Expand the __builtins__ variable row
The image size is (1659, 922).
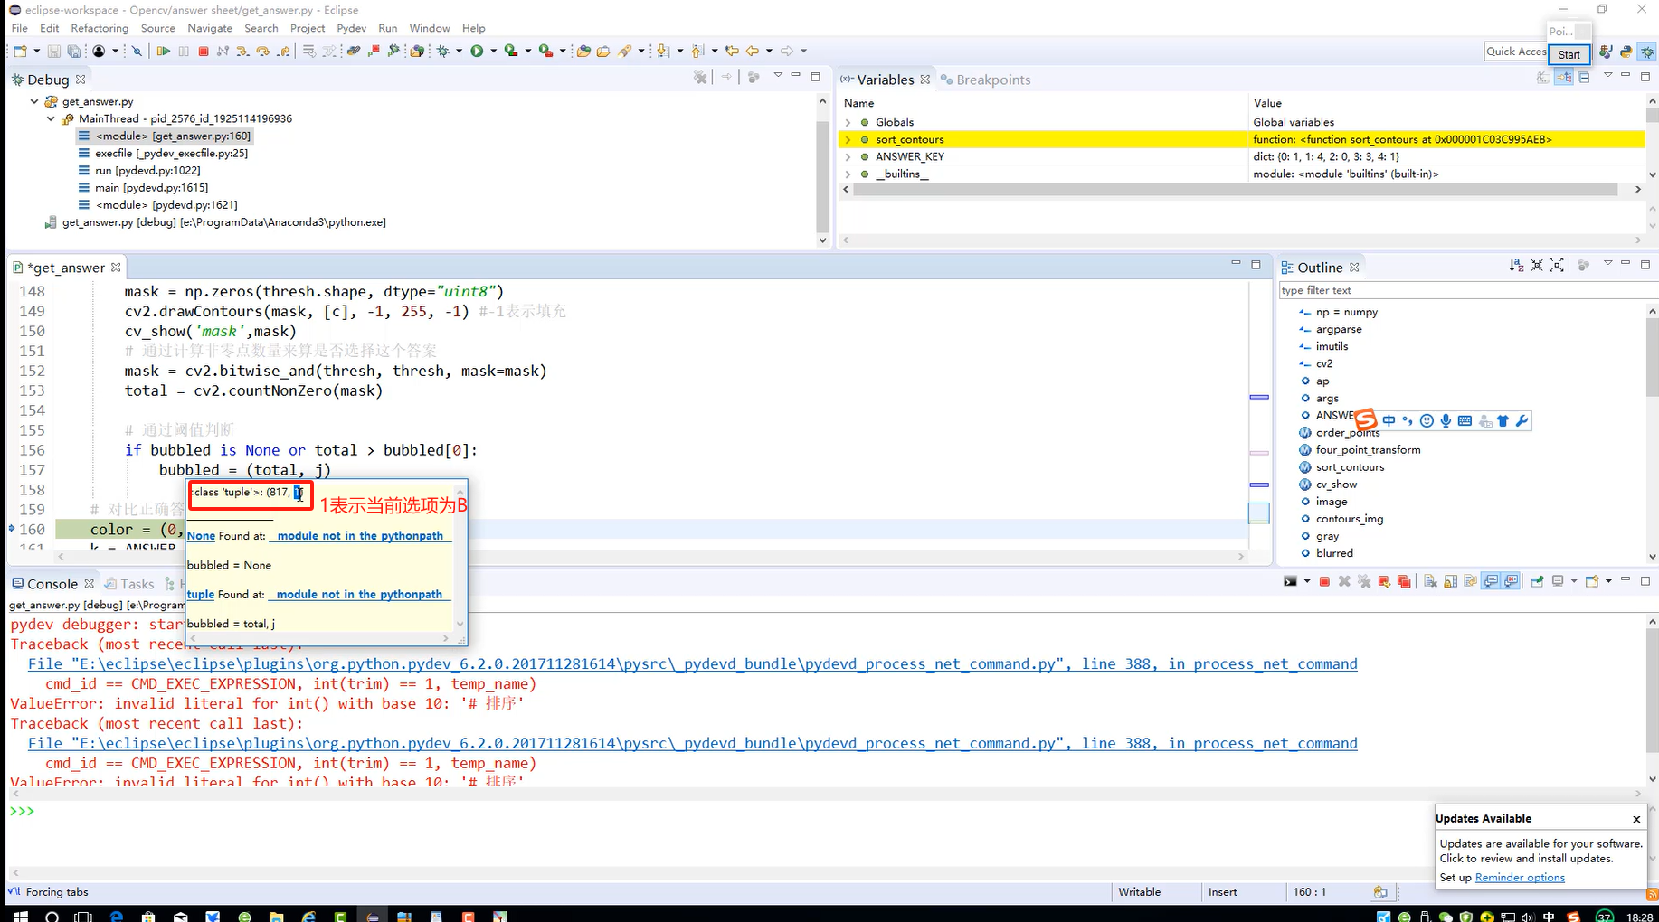coord(848,174)
